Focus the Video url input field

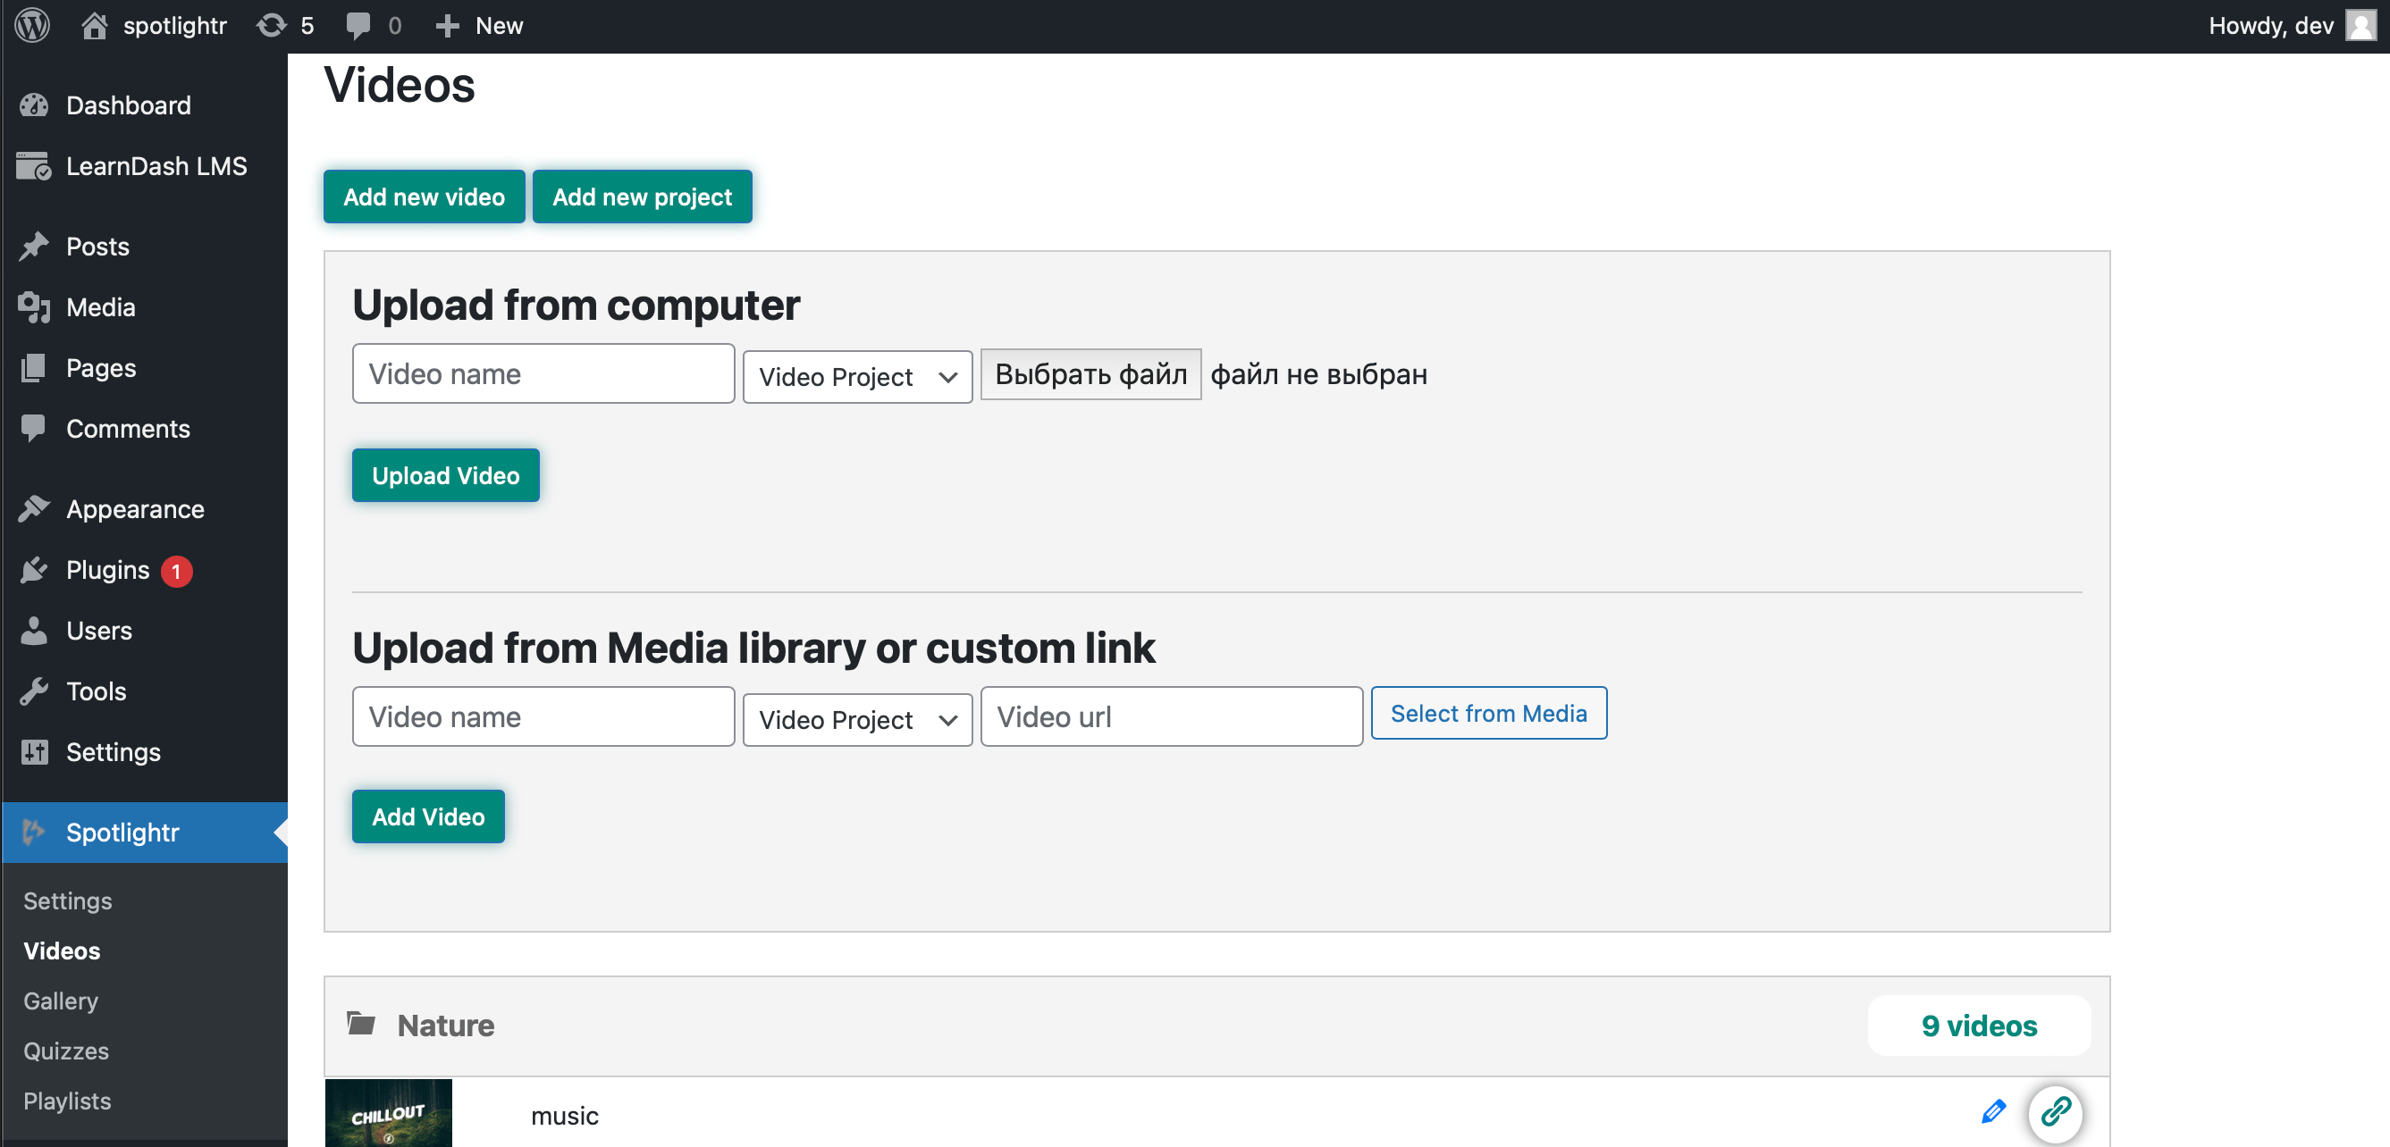(1172, 716)
